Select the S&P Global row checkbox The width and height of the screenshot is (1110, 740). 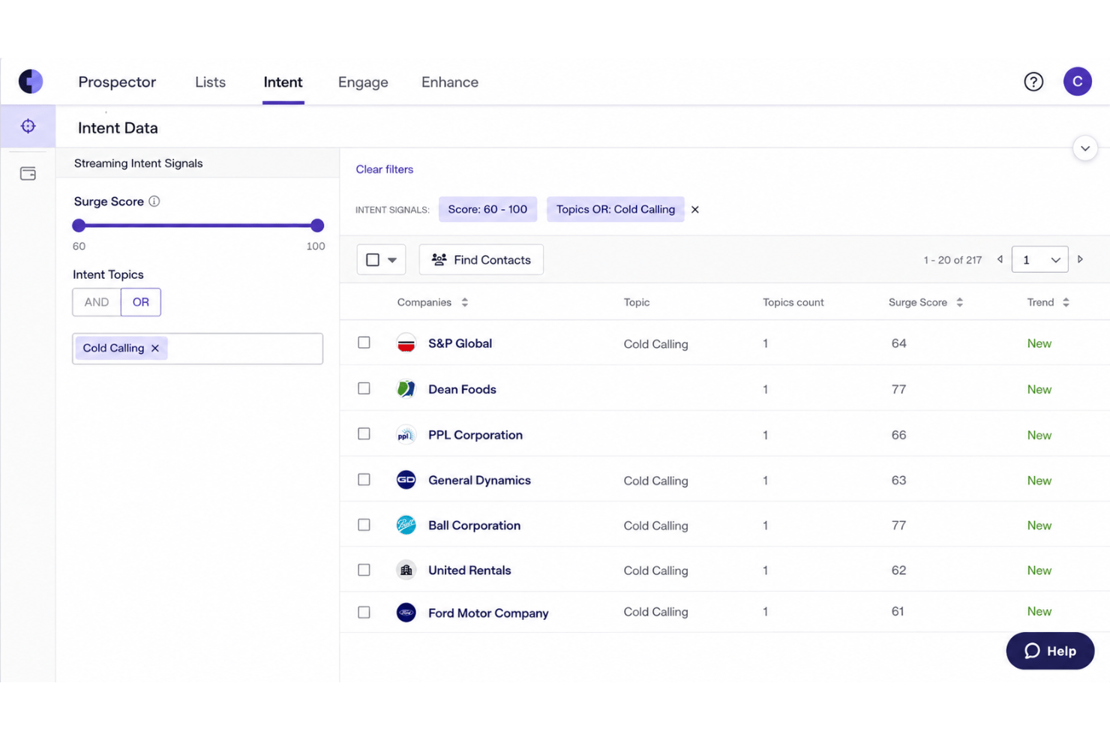(364, 343)
